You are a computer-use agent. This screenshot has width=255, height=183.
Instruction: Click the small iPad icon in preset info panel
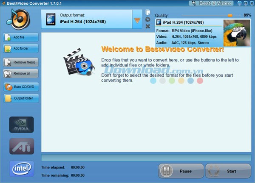click(x=159, y=22)
